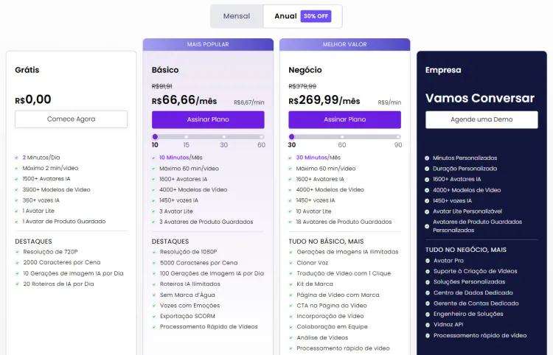Click R$0,00 price
This screenshot has height=355, width=553.
(x=32, y=99)
